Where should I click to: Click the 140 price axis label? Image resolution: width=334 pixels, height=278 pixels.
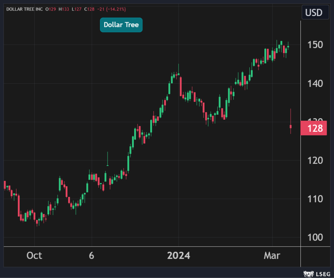(x=315, y=84)
